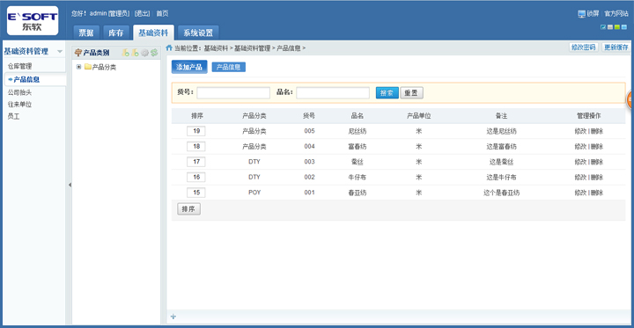Click 修改 for product 尼丝纺

(x=580, y=131)
